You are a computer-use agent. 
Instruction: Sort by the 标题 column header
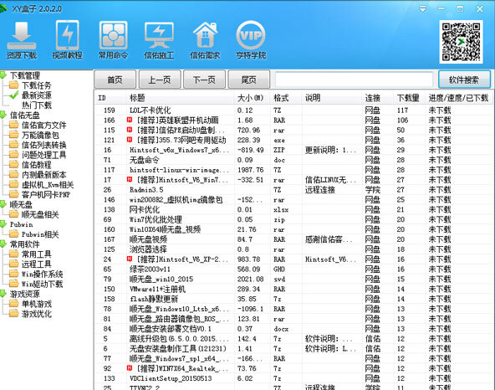[x=181, y=98]
